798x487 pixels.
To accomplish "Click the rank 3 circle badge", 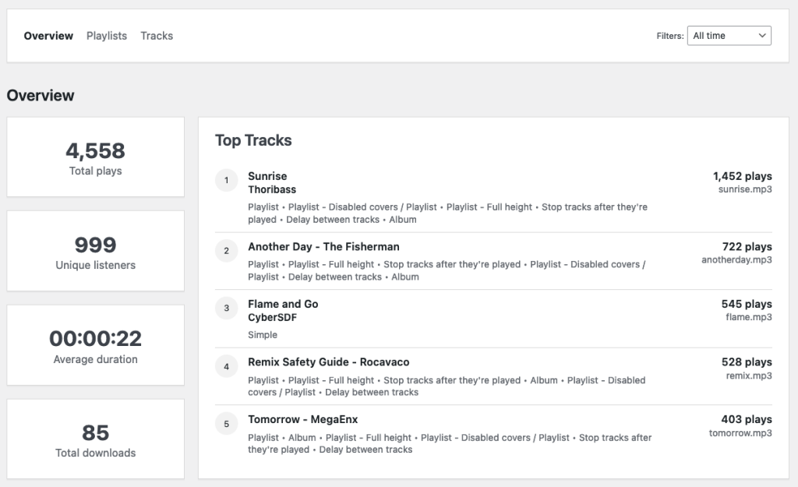I will 227,308.
